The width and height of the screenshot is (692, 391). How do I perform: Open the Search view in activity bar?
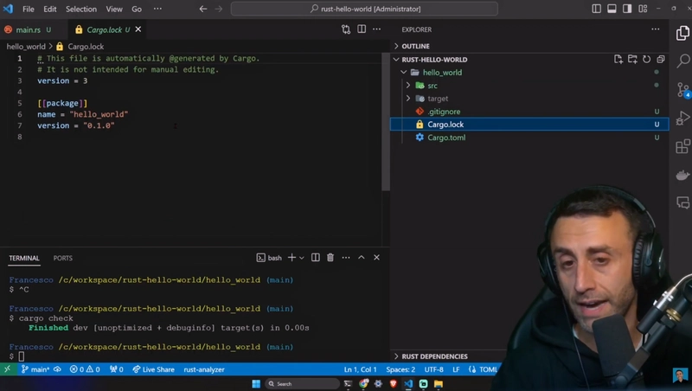(x=682, y=61)
